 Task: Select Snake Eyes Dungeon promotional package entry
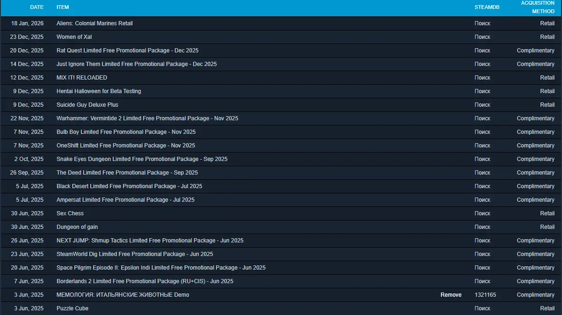[x=142, y=159]
